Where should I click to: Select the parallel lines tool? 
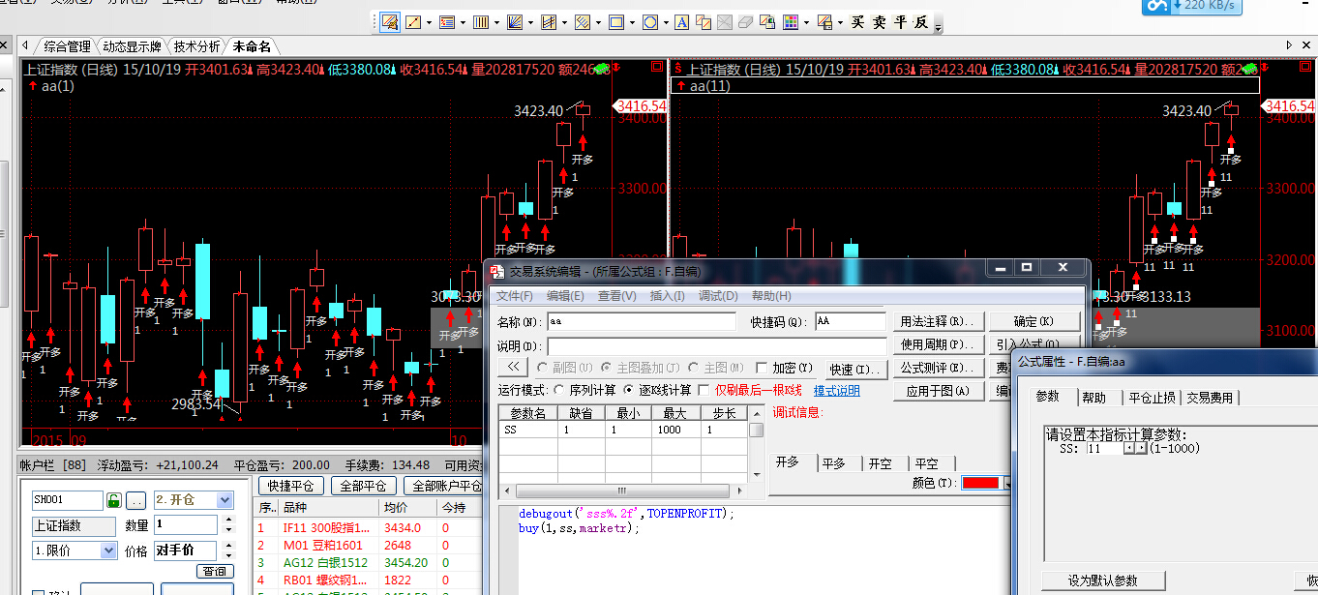[x=583, y=21]
